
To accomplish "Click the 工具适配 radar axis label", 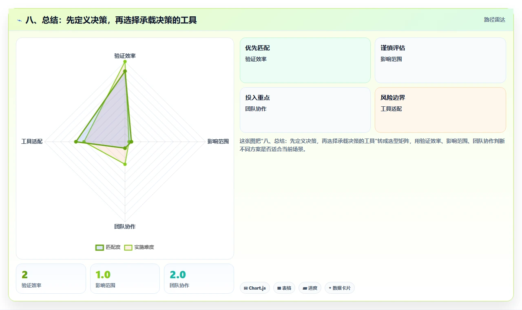I will pyautogui.click(x=32, y=142).
